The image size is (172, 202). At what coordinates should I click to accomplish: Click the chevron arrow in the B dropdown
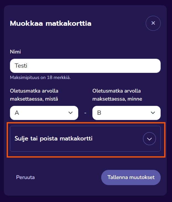point(153,113)
